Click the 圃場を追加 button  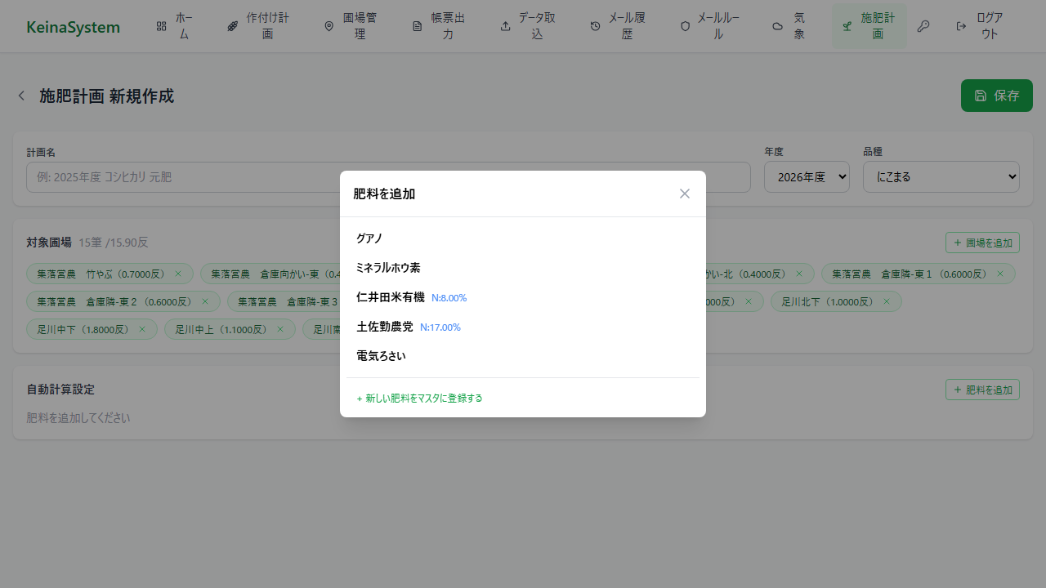[982, 243]
